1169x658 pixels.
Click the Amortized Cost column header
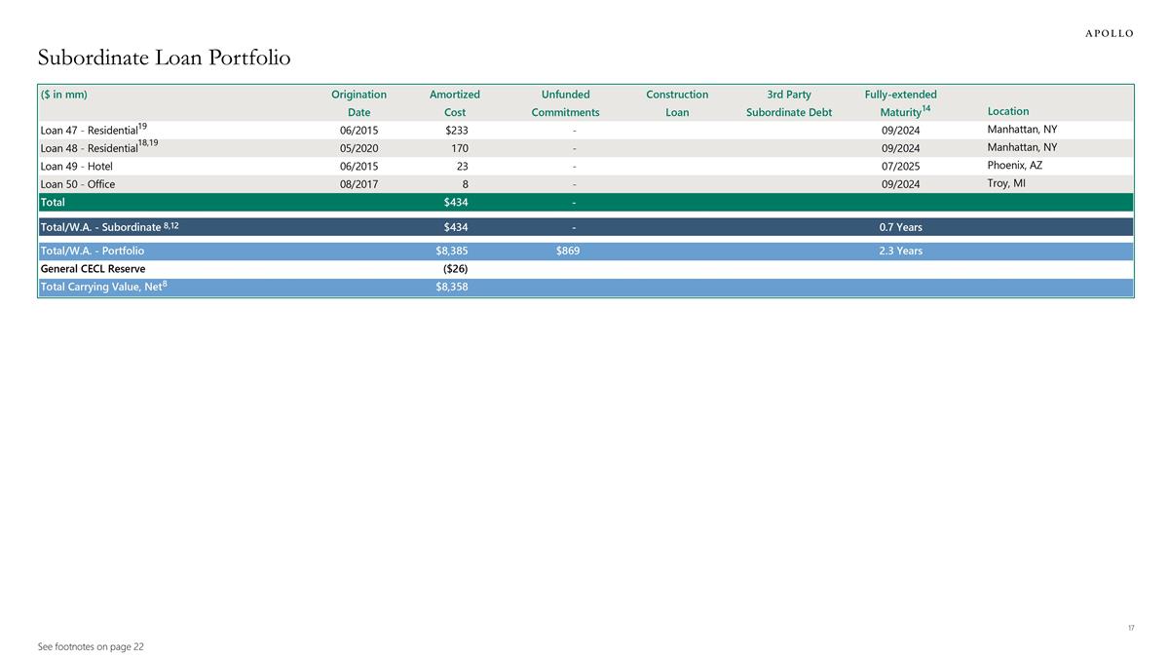(x=454, y=103)
